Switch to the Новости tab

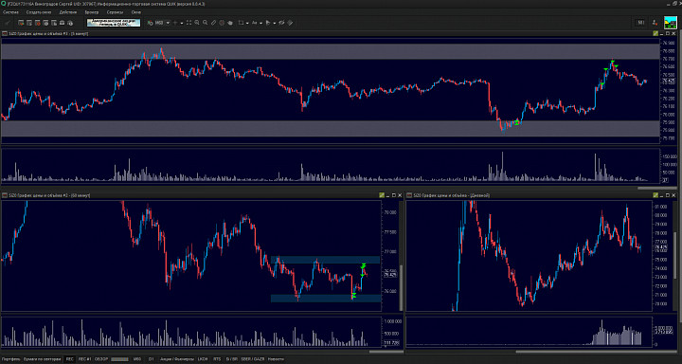pyautogui.click(x=276, y=359)
